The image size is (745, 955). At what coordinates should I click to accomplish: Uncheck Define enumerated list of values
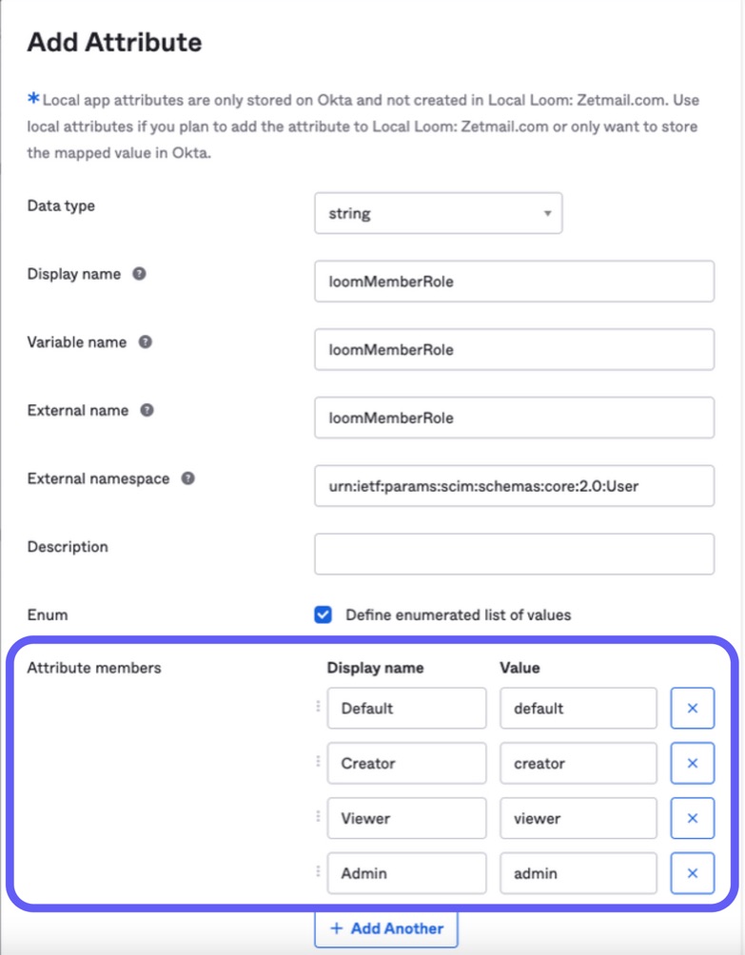point(323,614)
